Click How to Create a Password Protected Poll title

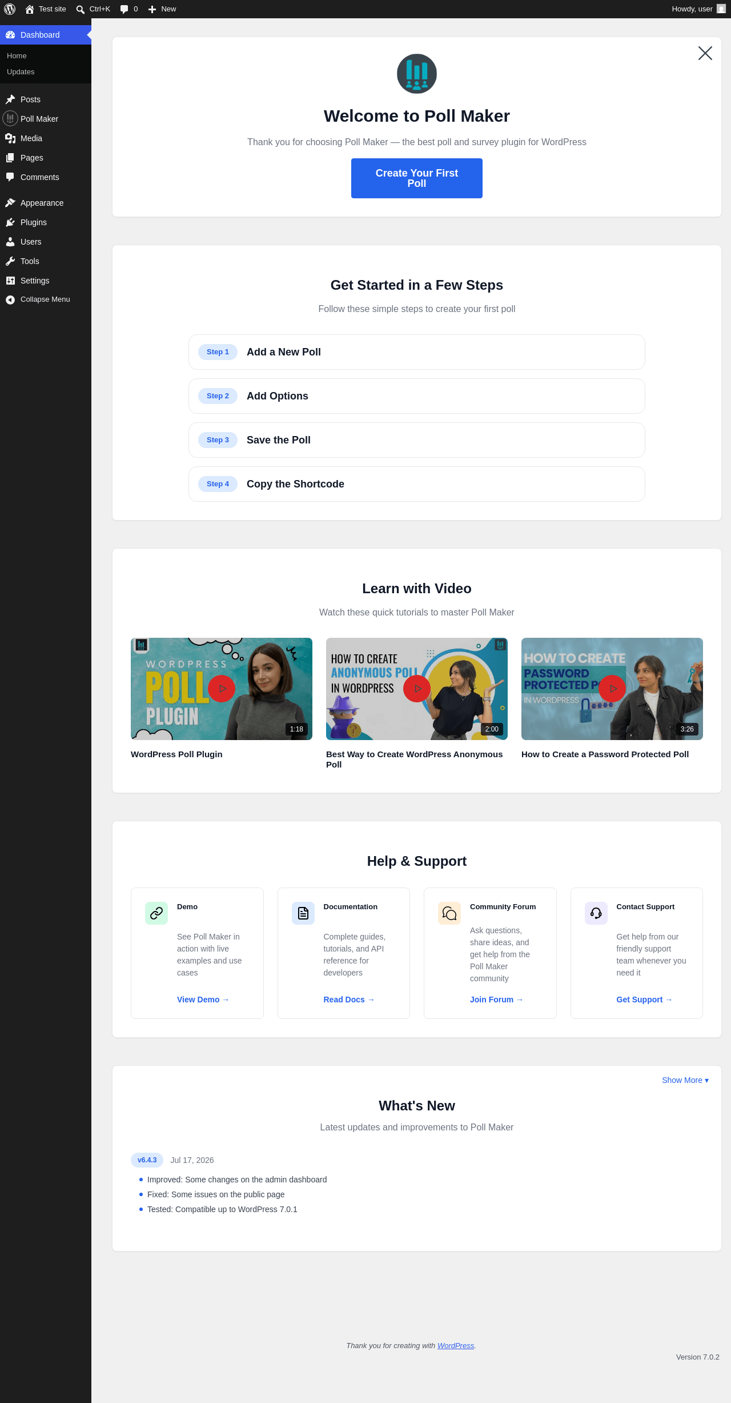pyautogui.click(x=605, y=754)
